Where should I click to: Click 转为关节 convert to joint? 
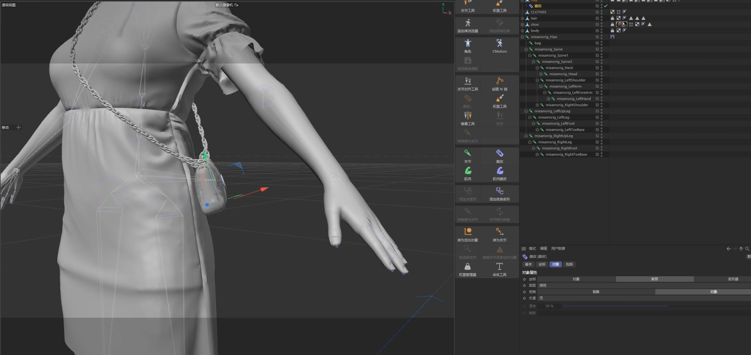499,235
